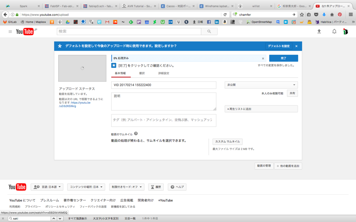
Task: Open the youtu.be video URL link
Action: [75, 104]
